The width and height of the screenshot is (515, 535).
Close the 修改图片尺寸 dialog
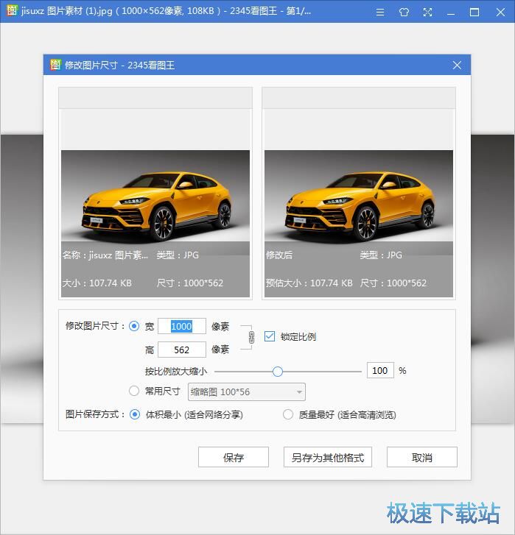[457, 65]
